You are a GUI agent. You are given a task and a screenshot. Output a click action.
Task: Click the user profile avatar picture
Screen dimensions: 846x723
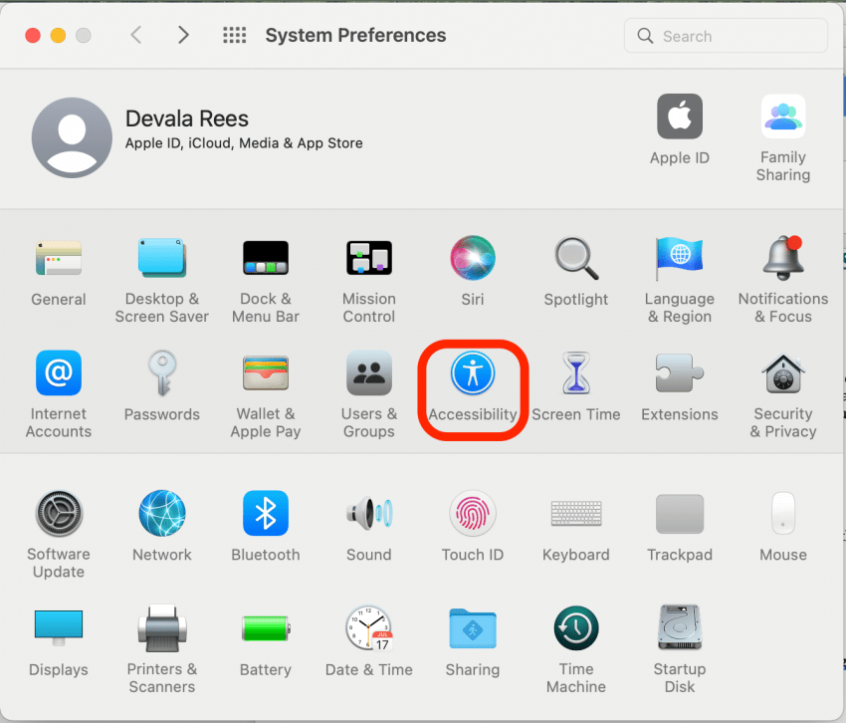pos(72,137)
